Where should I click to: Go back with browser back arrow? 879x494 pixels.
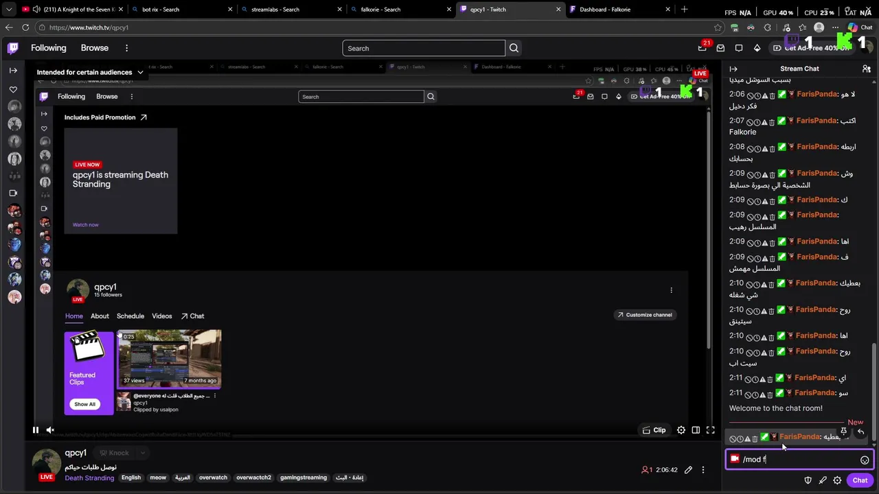(x=9, y=27)
